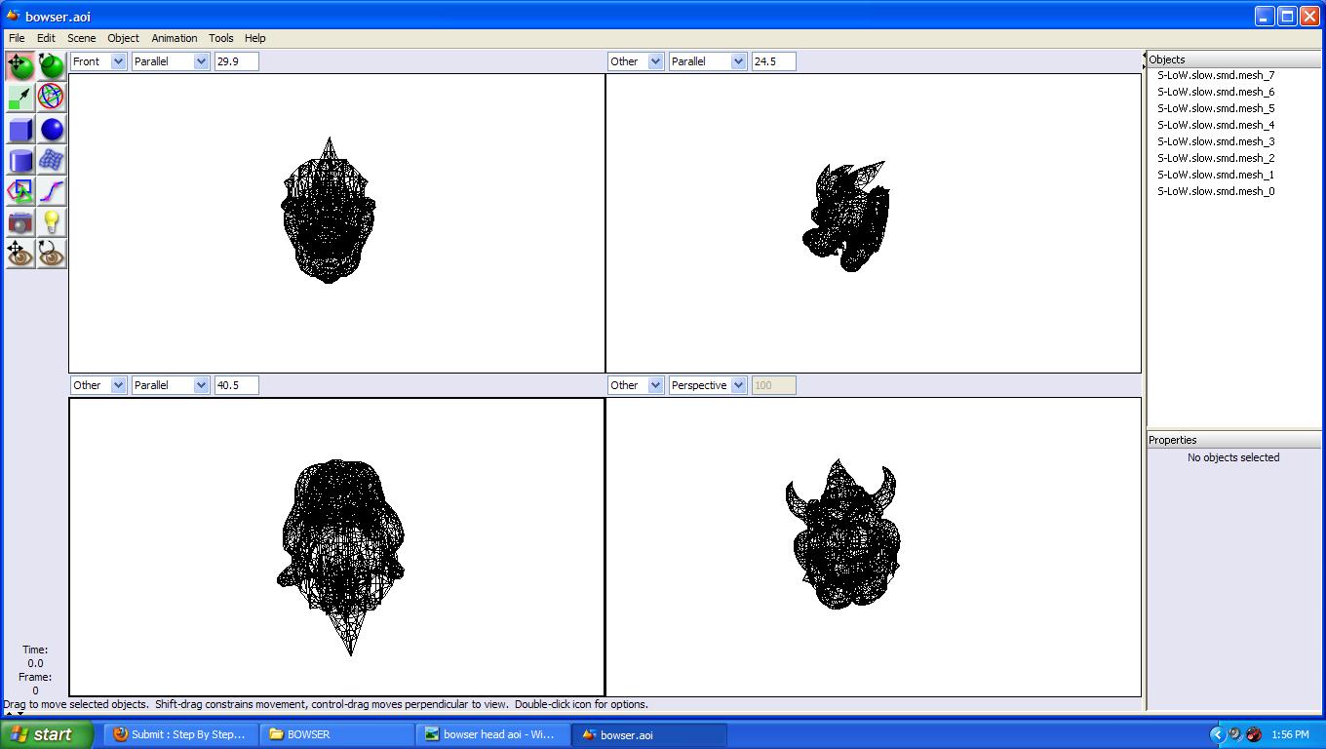Viewport: 1326px width, 749px height.
Task: Switch to Submit: Step By Step taskbar window
Action: (181, 734)
